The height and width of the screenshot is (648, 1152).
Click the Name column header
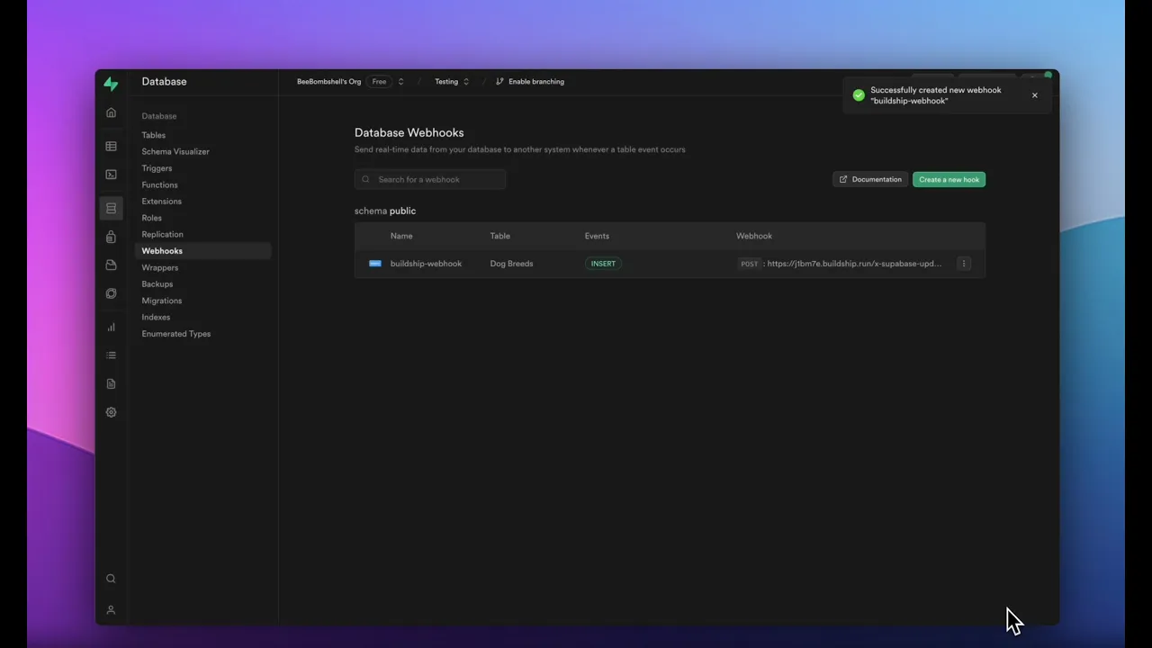point(401,236)
